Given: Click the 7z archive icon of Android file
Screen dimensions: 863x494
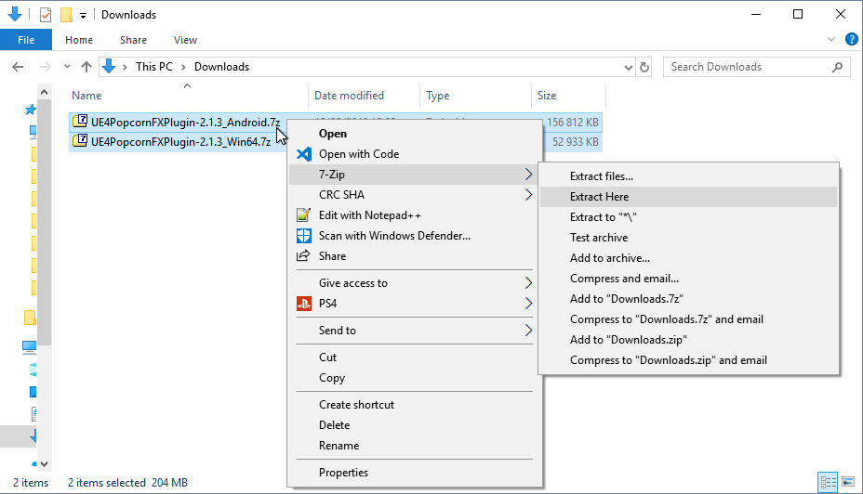Looking at the screenshot, I should pyautogui.click(x=80, y=122).
